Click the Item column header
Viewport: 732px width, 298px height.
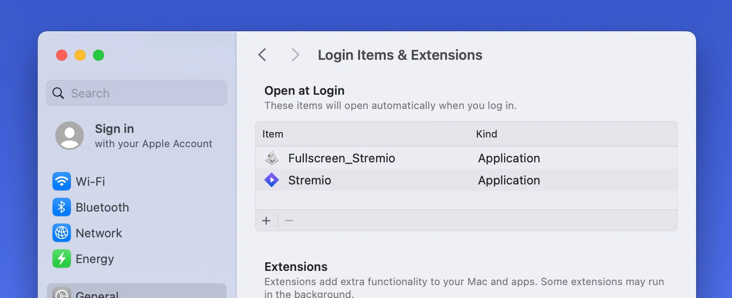(273, 134)
